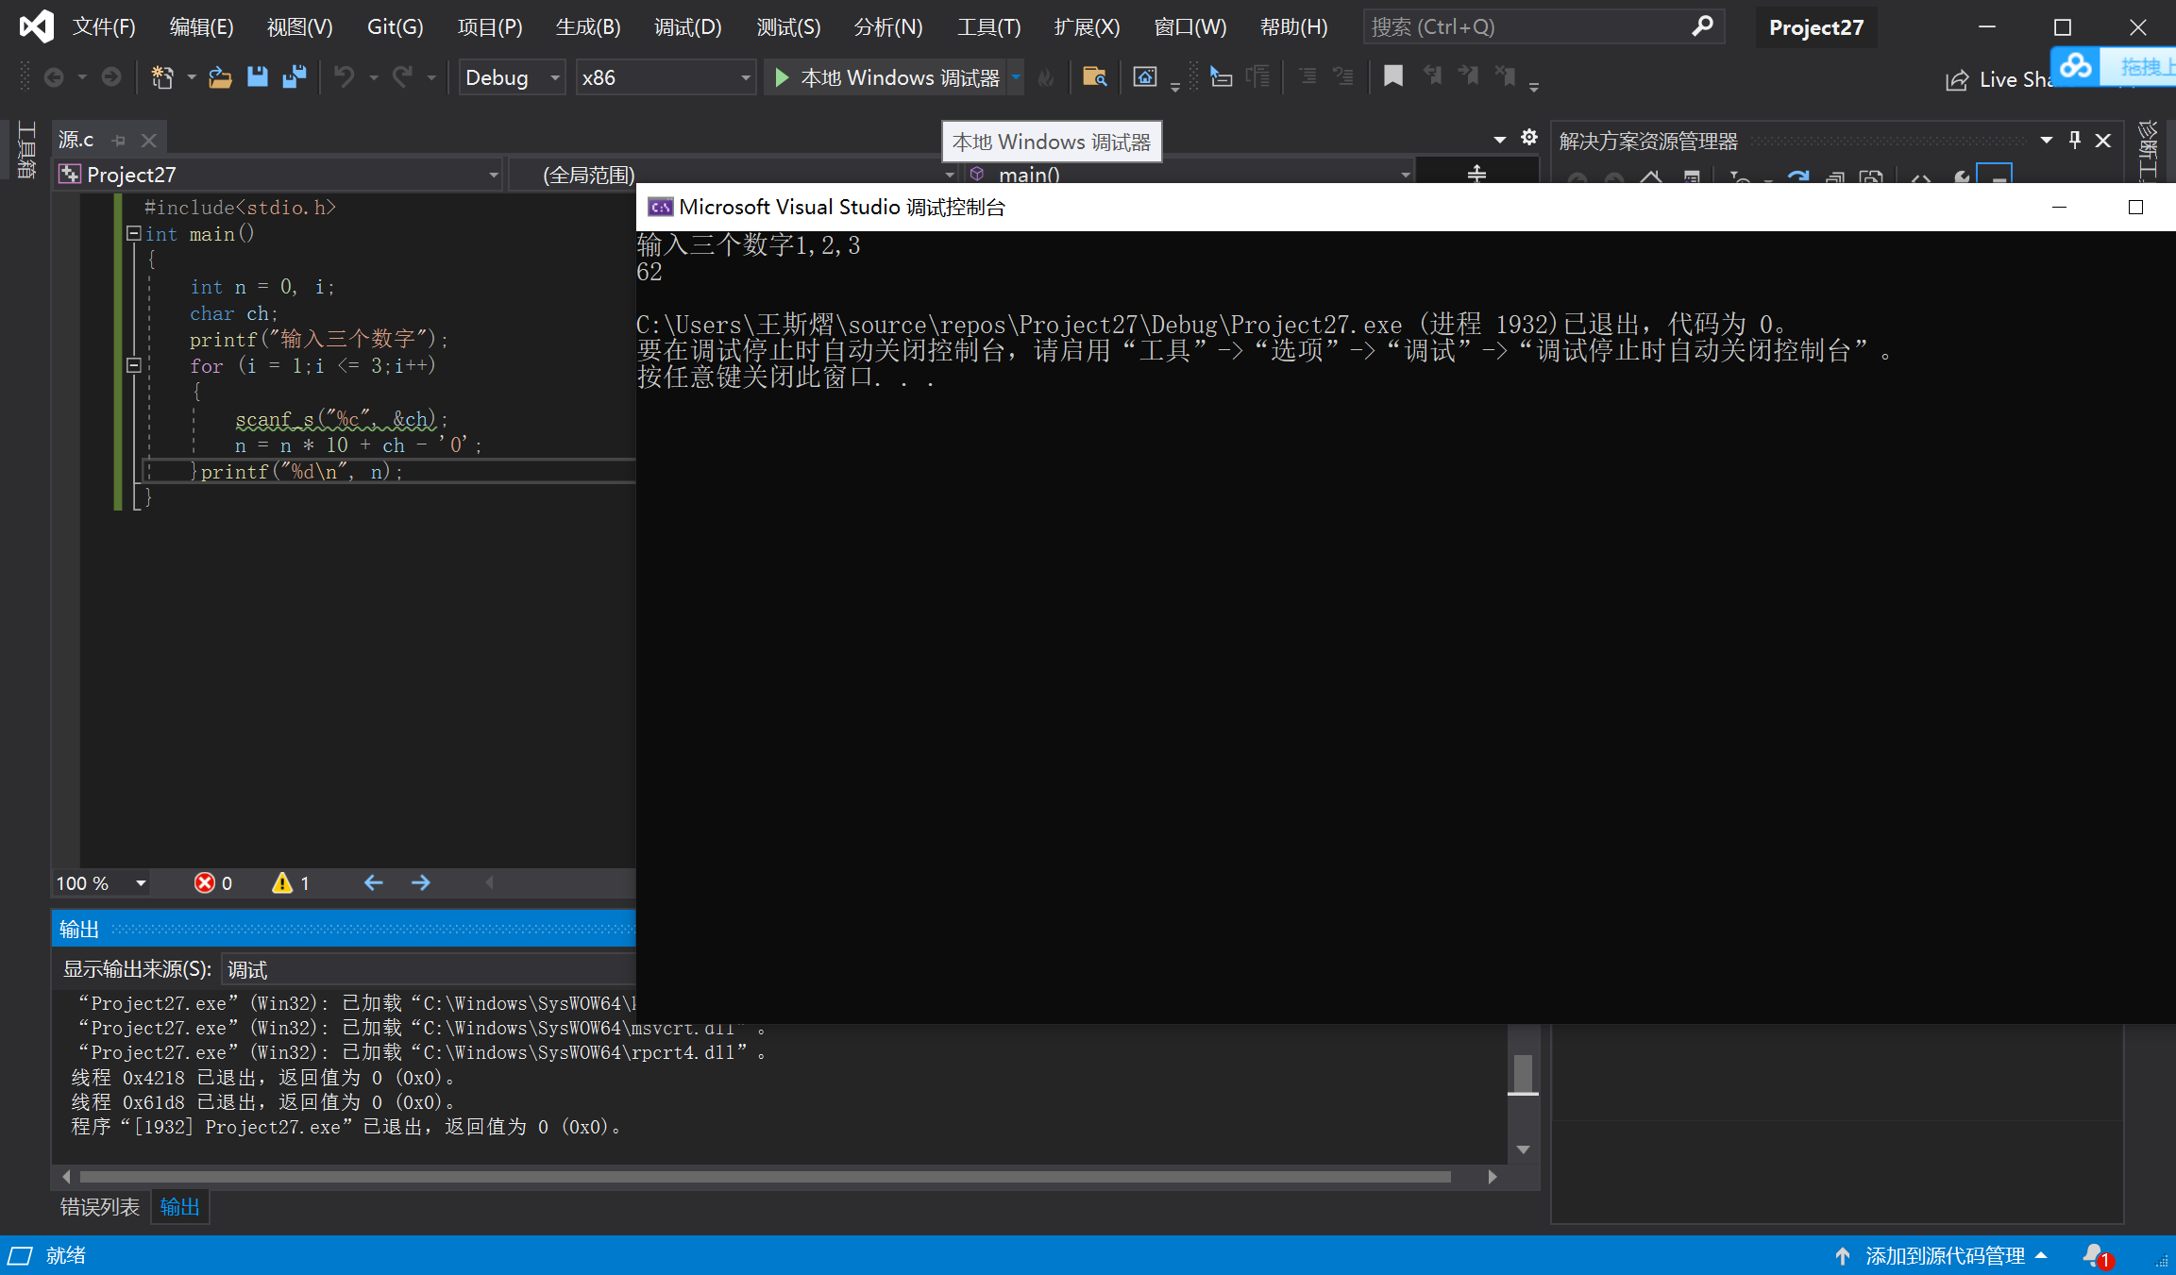Close the 源.c editor tab
The width and height of the screenshot is (2176, 1275).
[x=148, y=141]
